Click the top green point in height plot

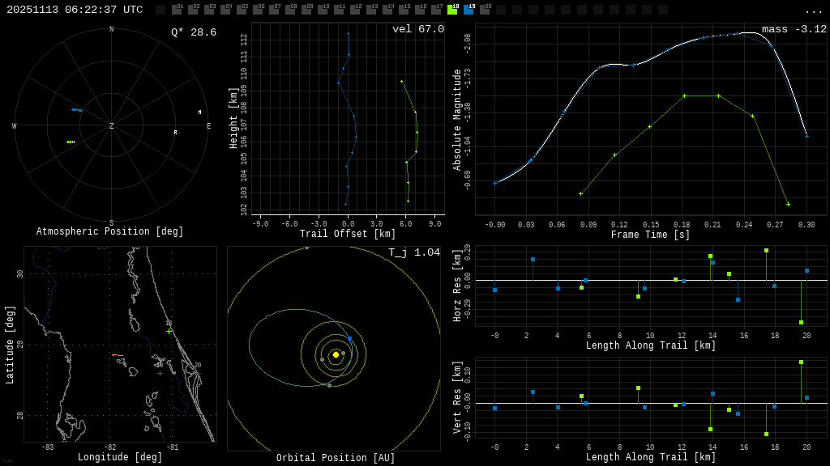click(402, 82)
